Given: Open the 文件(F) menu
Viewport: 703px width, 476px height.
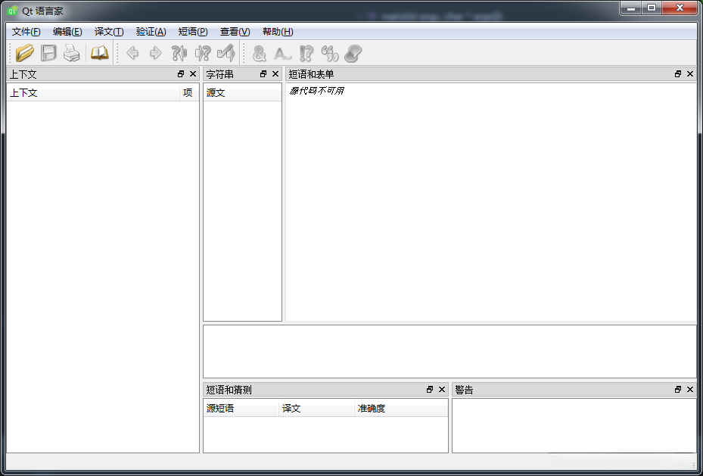Looking at the screenshot, I should click(26, 32).
